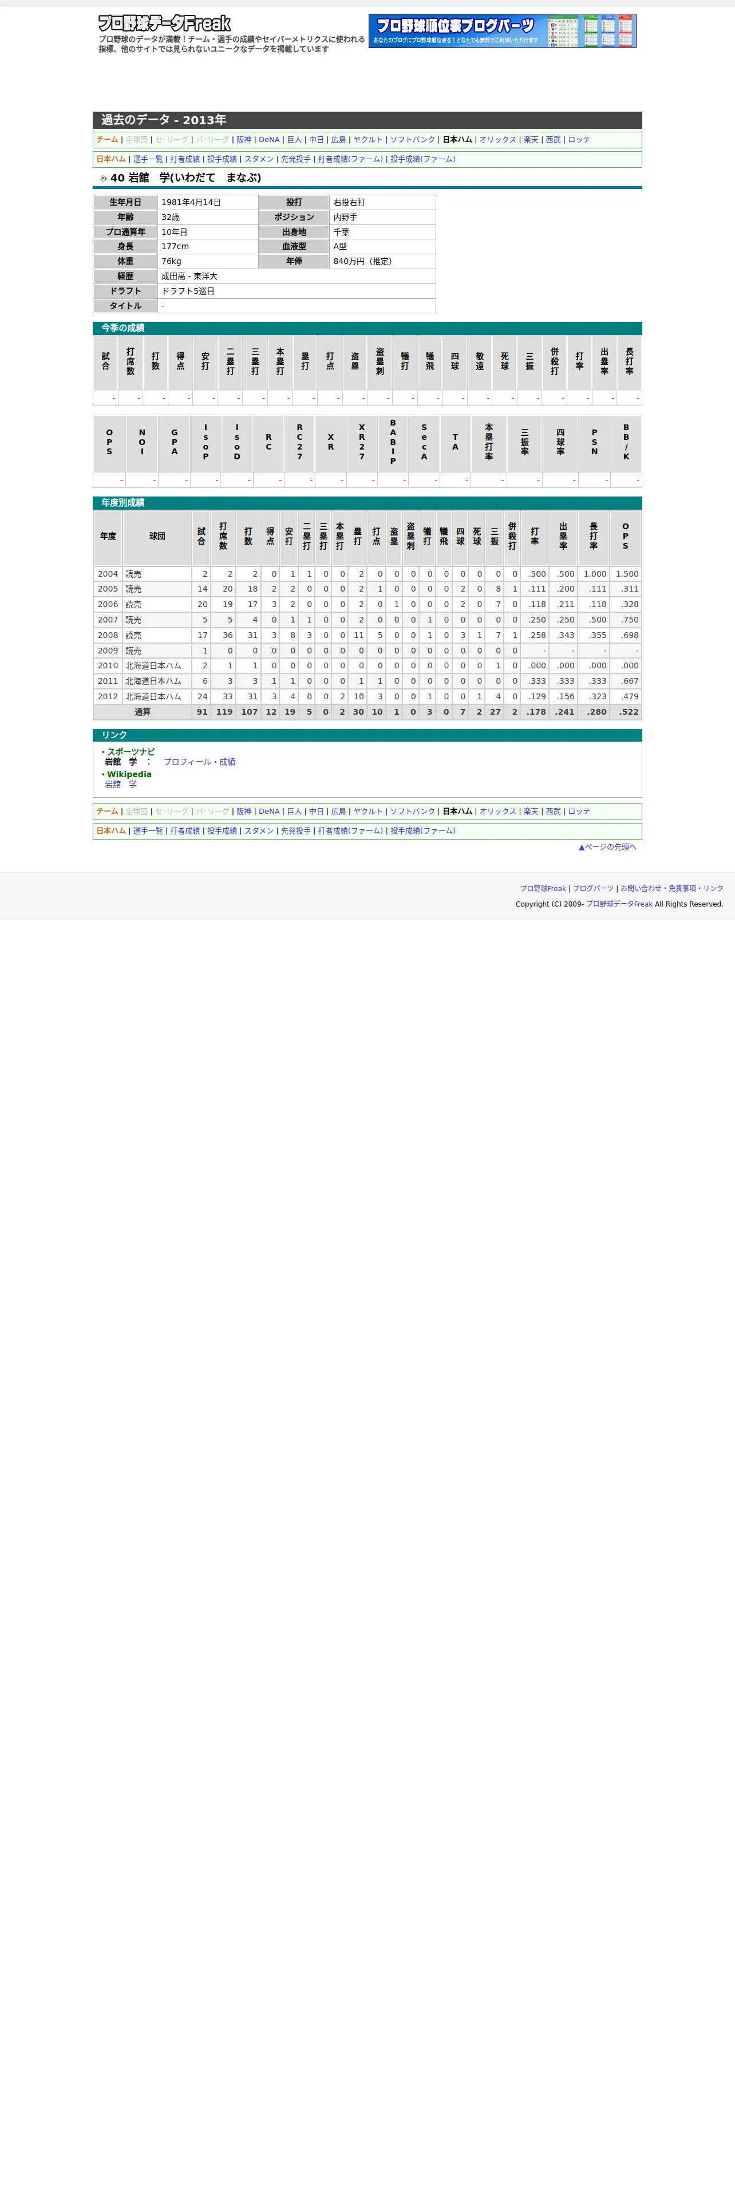Open the Wikipedia 岩舘 学 link
Image resolution: width=735 pixels, height=2206 pixels.
[x=121, y=785]
